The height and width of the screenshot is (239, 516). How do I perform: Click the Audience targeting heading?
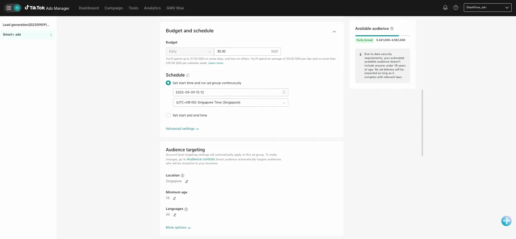pyautogui.click(x=185, y=150)
